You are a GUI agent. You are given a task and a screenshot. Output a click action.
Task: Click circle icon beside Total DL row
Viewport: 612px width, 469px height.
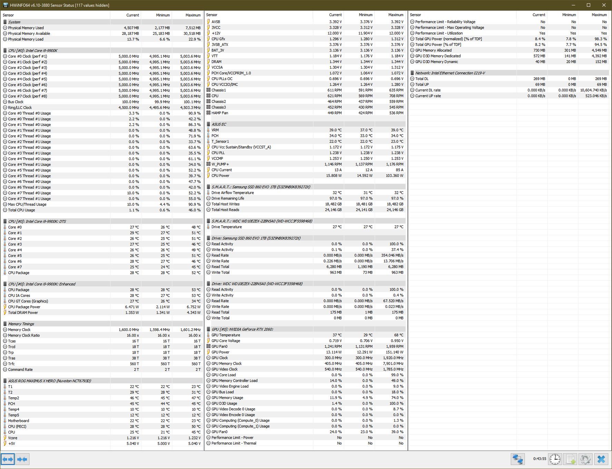[412, 79]
